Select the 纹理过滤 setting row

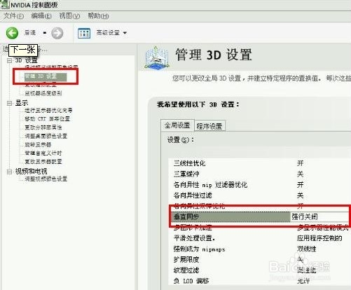259,270
